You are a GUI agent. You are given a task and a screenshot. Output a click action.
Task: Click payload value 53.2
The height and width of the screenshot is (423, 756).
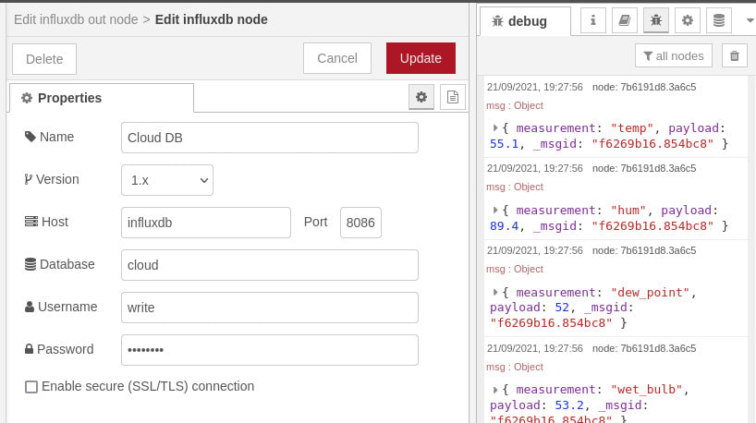569,405
